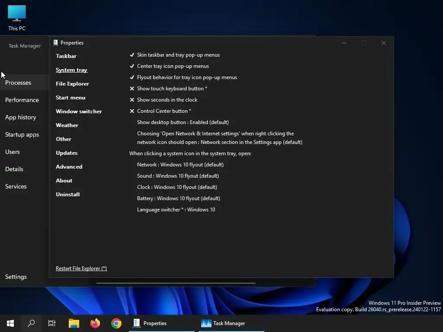Change Sound flyout style option
443x332 pixels.
tap(178, 176)
